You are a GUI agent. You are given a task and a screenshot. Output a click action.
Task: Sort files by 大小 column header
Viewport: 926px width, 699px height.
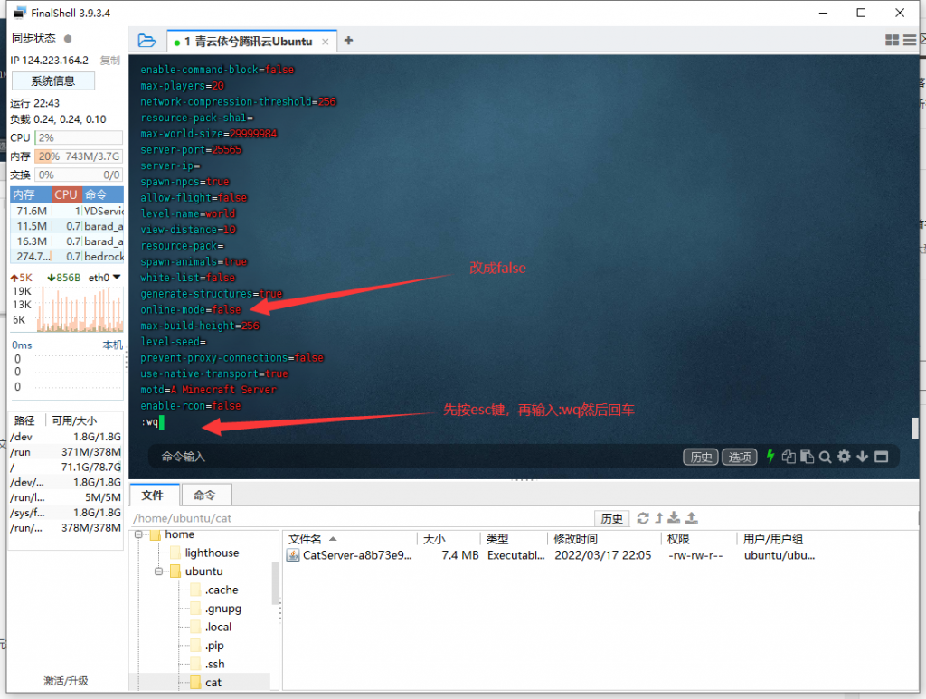pyautogui.click(x=449, y=539)
